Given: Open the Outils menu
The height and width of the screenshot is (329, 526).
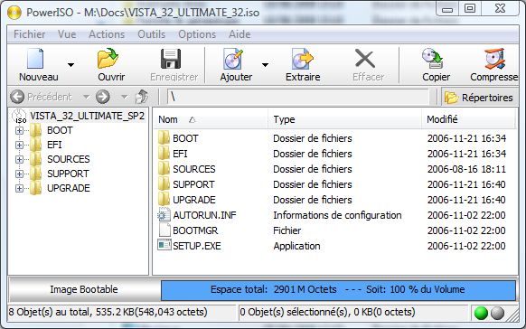Looking at the screenshot, I should [x=151, y=34].
